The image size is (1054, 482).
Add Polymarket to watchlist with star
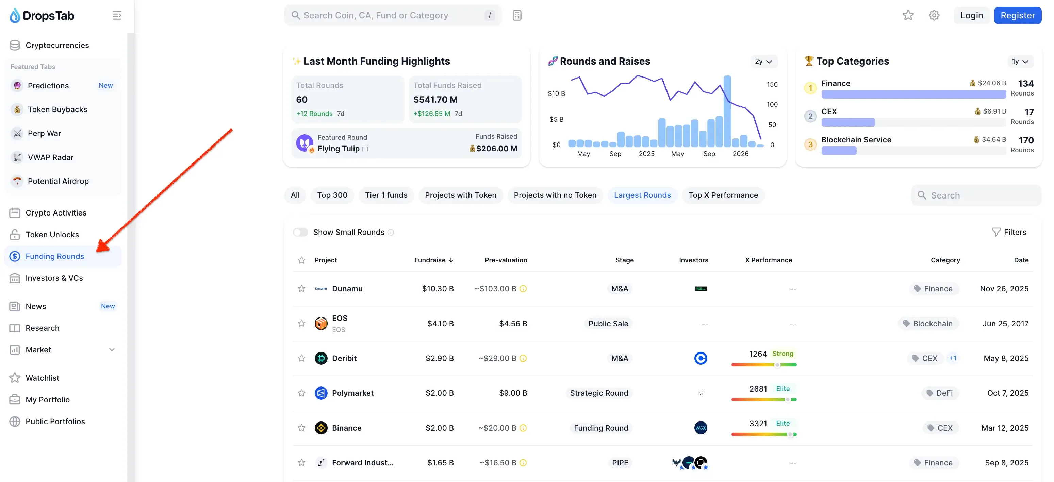click(x=301, y=393)
